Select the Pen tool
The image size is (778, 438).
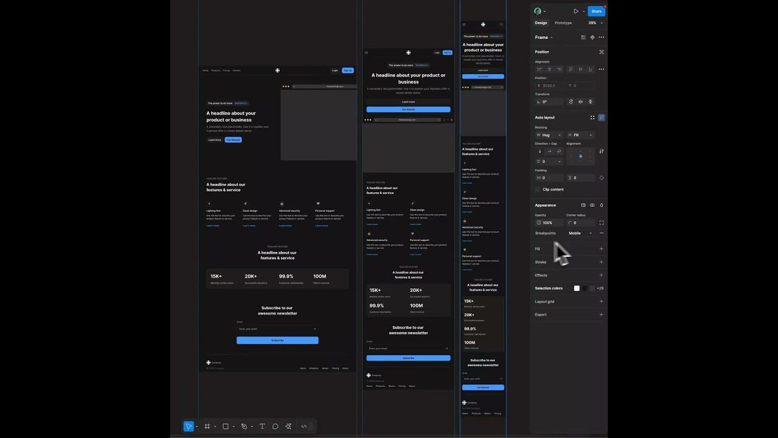244,426
